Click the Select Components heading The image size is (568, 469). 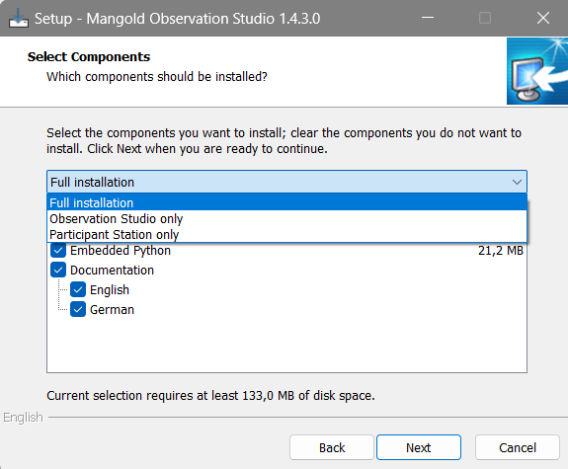89,57
